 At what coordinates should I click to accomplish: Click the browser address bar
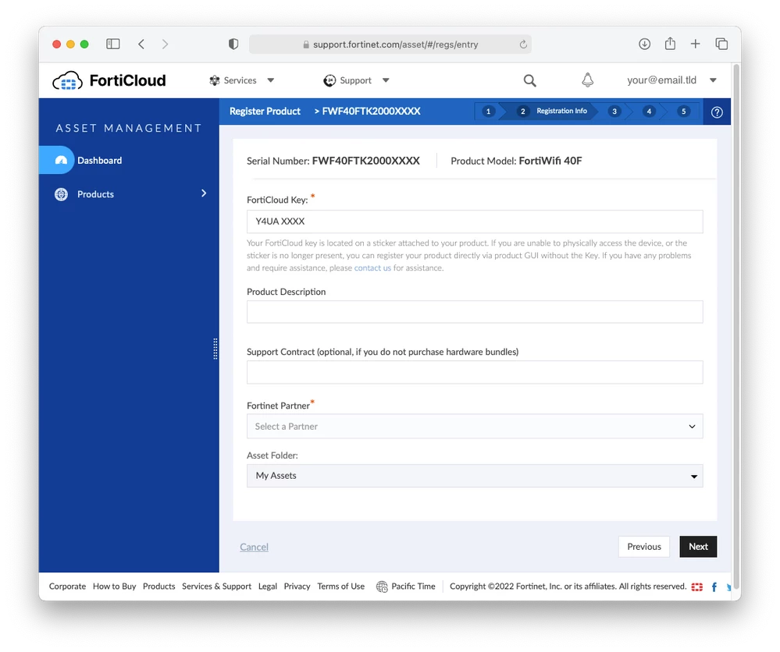(x=390, y=44)
